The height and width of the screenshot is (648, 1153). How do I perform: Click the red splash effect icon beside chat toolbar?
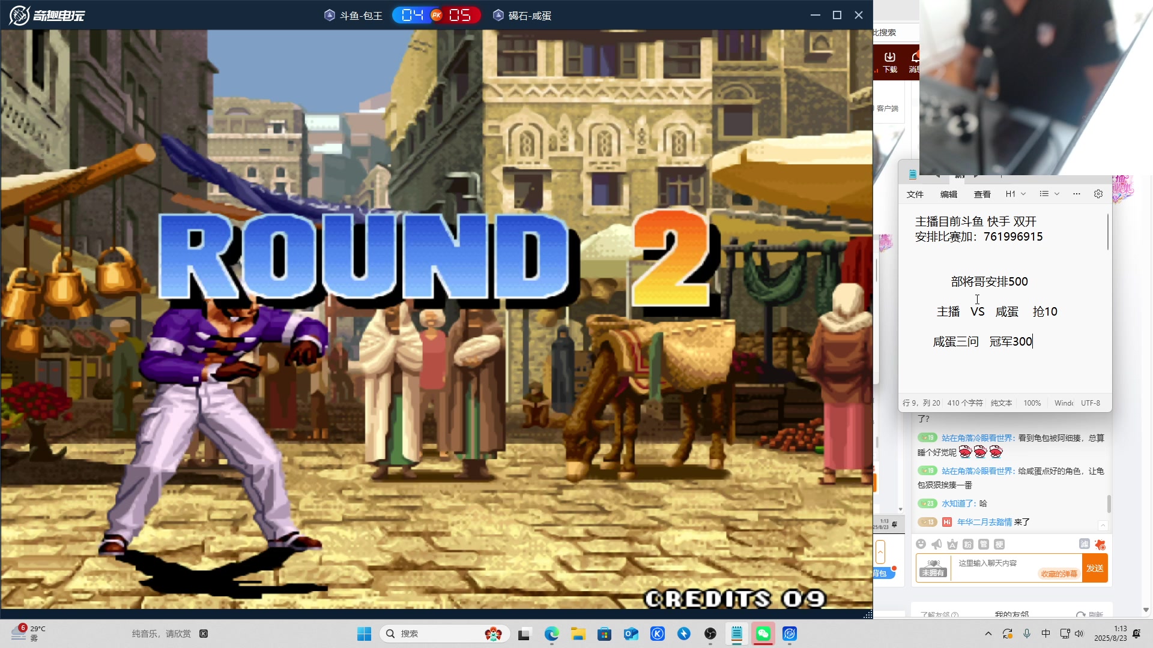click(x=1100, y=544)
